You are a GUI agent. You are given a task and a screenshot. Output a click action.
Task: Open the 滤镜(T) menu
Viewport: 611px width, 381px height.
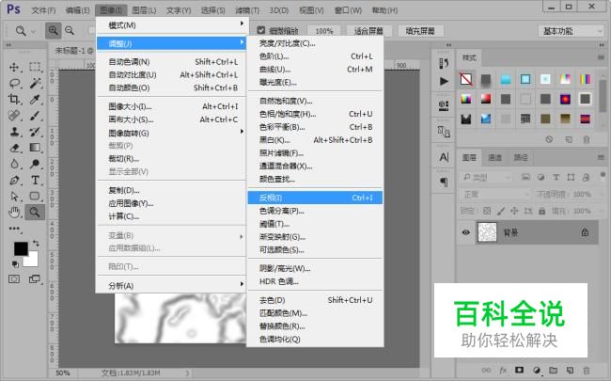click(x=247, y=10)
